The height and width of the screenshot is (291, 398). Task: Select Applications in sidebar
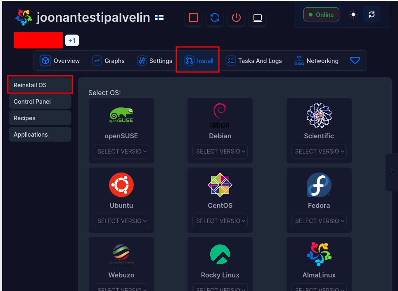point(40,134)
